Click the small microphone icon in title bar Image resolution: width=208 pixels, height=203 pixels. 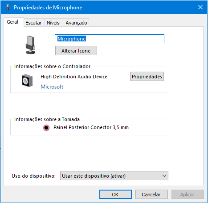8,7
